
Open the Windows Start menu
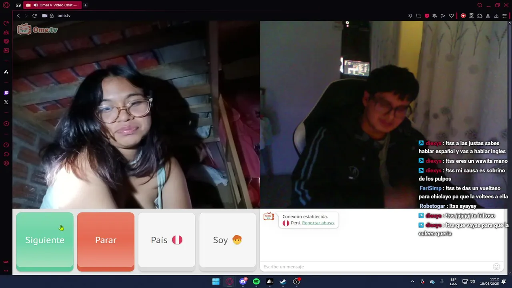coord(216,282)
